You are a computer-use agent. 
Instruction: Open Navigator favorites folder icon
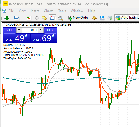[44, 18]
